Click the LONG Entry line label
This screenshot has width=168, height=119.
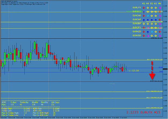point(157,38)
